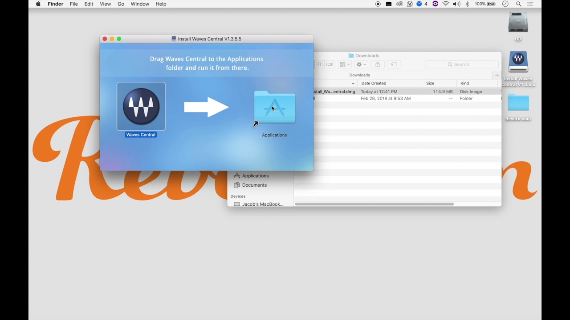This screenshot has width=570, height=320.
Task: Select the Reverb.com folder on desktop
Action: pos(518,103)
